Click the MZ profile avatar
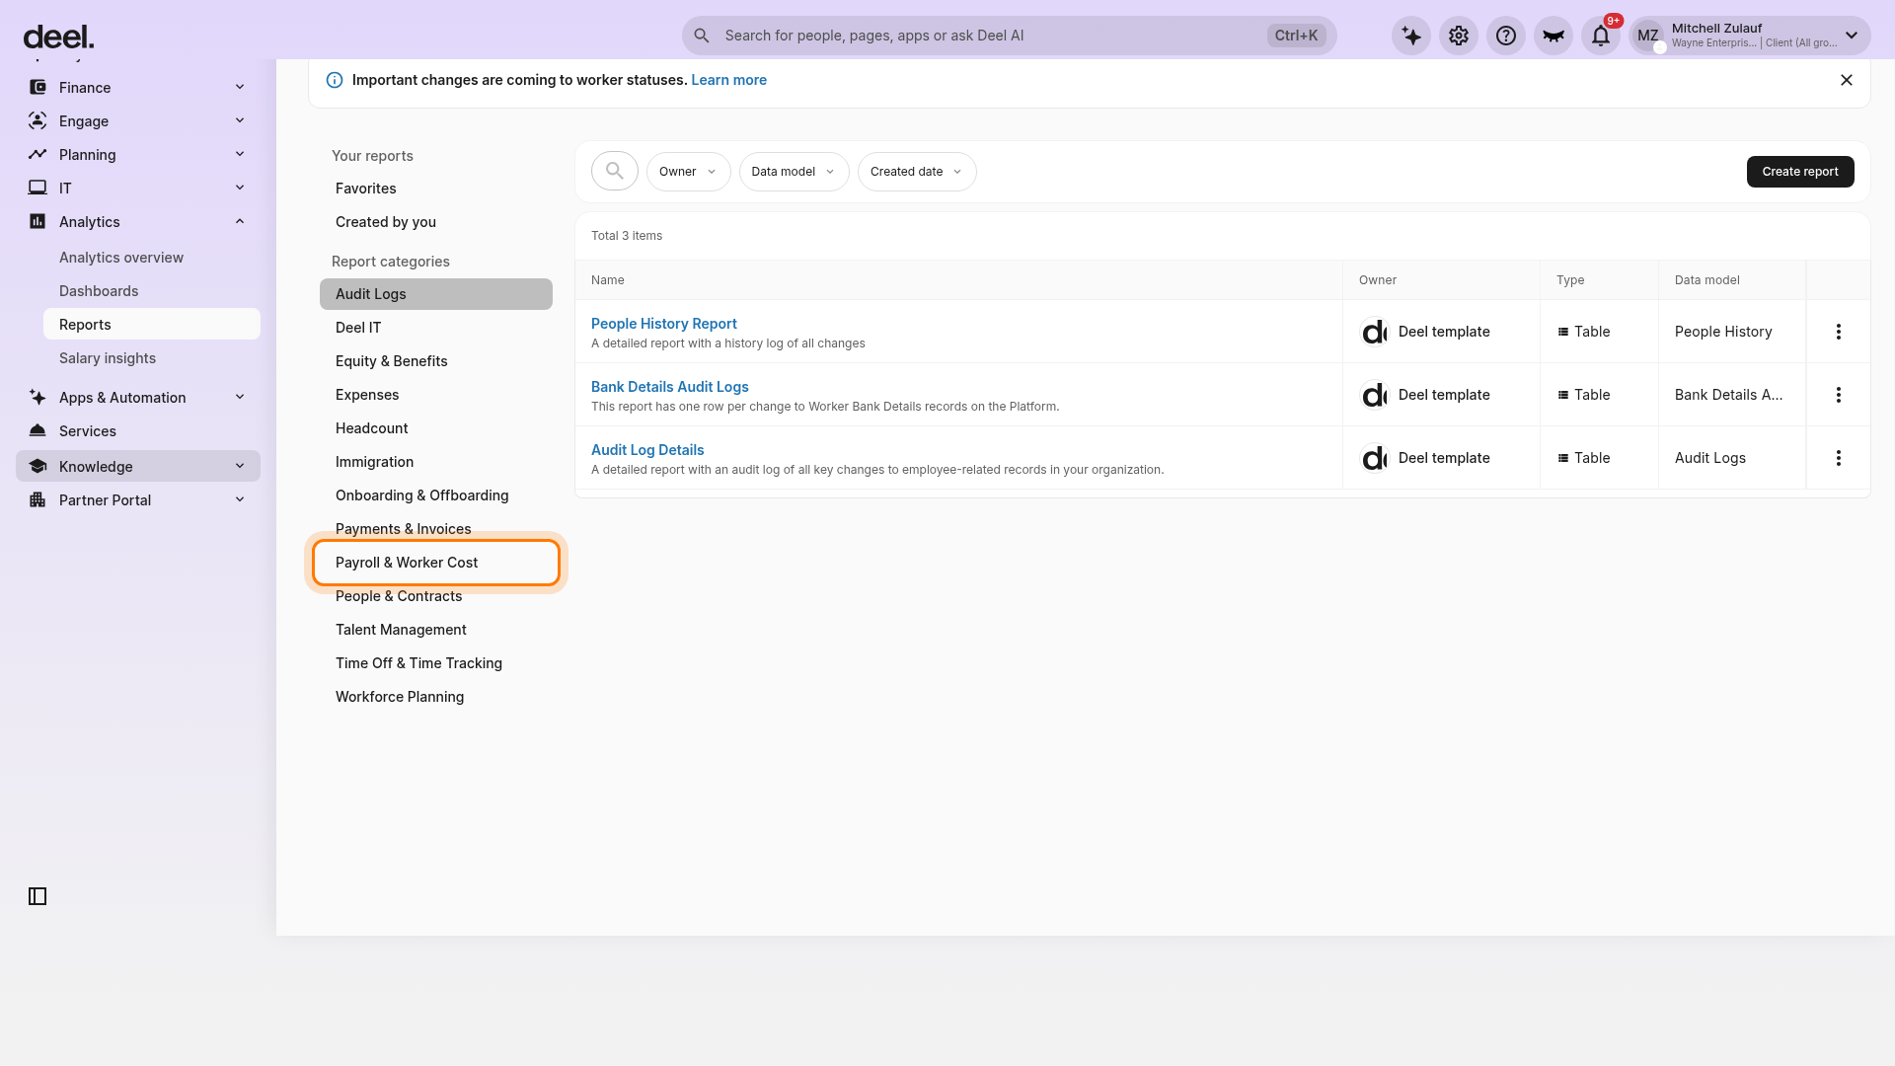This screenshot has height=1066, width=1895. click(x=1648, y=36)
